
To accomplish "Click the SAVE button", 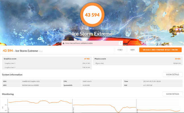I will (x=132, y=50).
